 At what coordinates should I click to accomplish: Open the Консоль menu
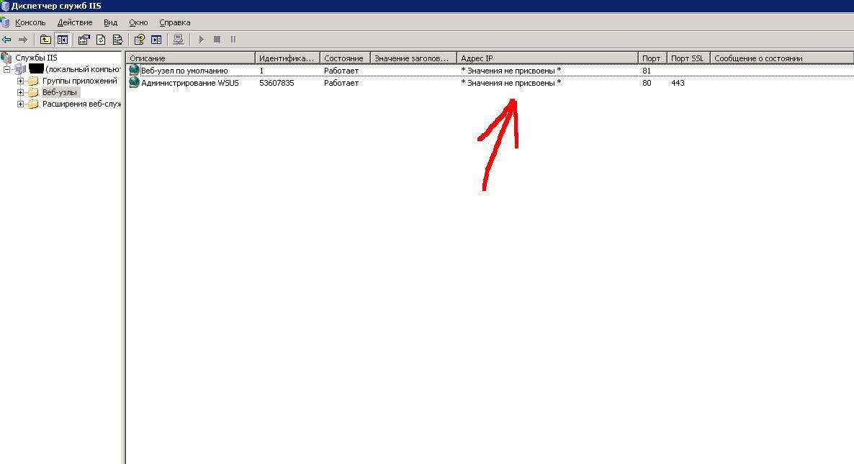pyautogui.click(x=30, y=22)
